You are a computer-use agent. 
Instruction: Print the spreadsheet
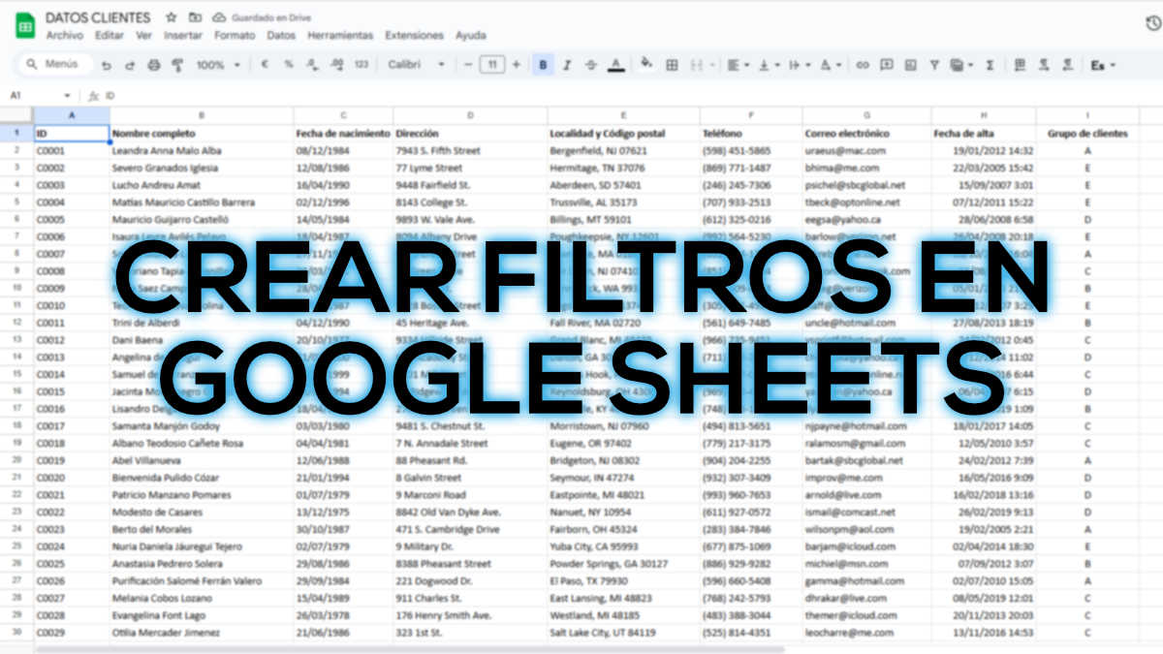153,65
